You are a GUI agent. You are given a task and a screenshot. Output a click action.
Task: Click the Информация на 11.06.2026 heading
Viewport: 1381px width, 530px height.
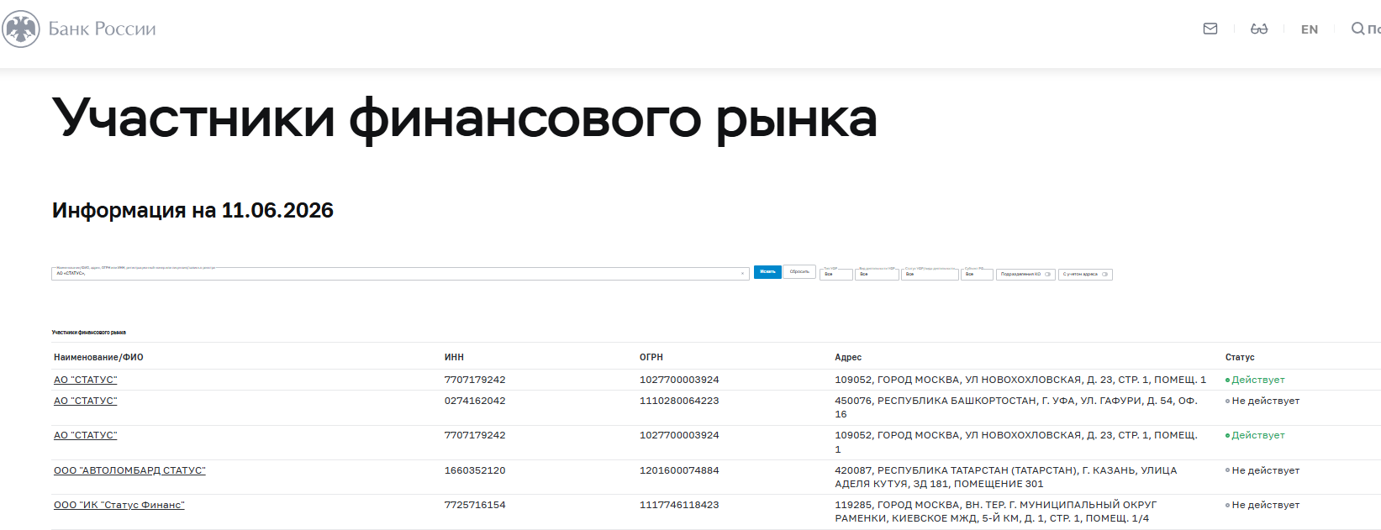[x=192, y=210]
